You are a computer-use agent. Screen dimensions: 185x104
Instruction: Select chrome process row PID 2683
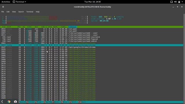(x=92, y=86)
